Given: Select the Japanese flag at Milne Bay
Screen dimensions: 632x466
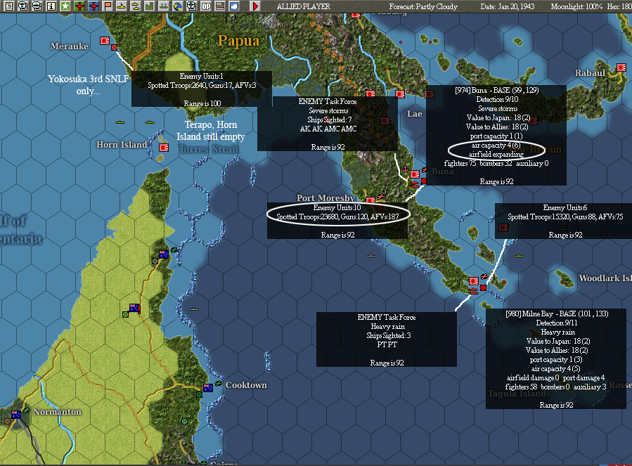Looking at the screenshot, I should pos(474,281).
